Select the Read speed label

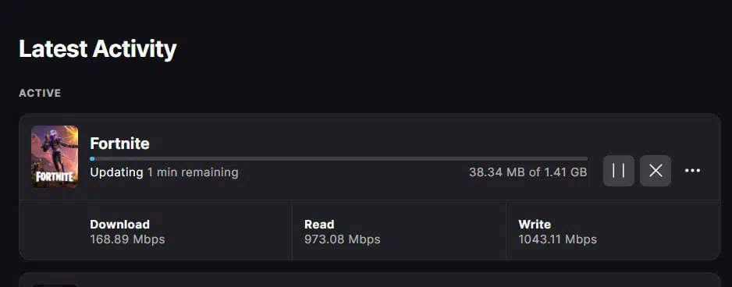[319, 225]
